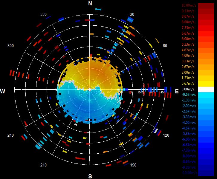Click the -1.33m/s legend label
The width and height of the screenshot is (217, 179).
[189, 100]
